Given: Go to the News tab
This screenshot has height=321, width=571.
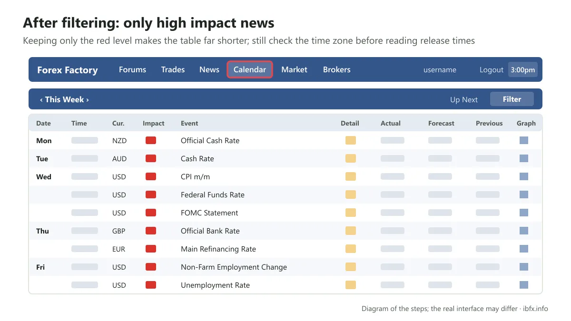Looking at the screenshot, I should pos(209,69).
